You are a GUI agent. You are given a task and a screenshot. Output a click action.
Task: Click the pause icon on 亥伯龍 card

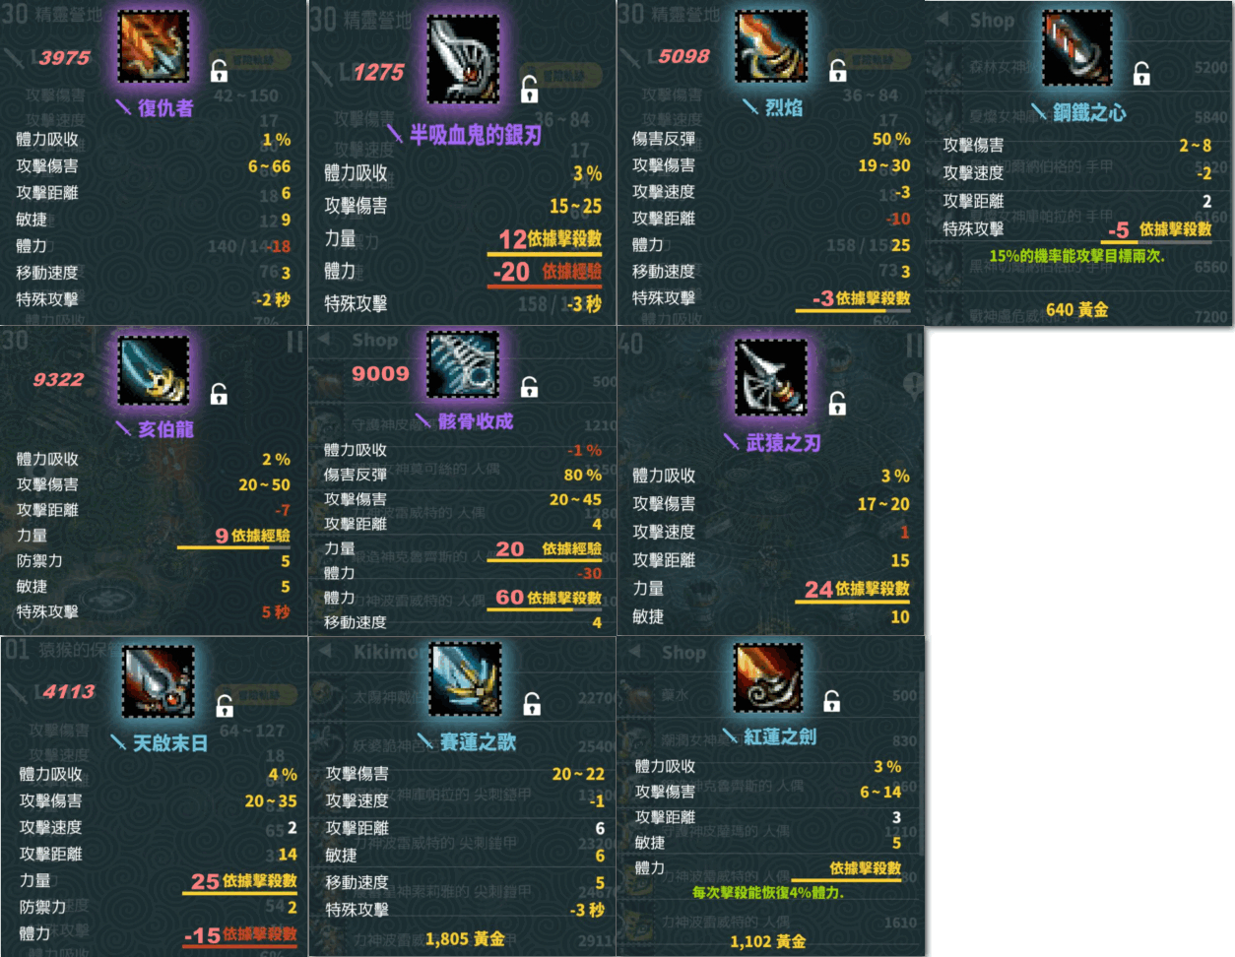pyautogui.click(x=294, y=342)
